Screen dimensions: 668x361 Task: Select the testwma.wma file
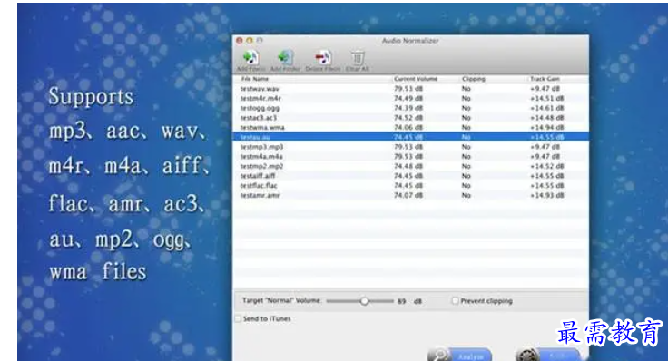pos(262,127)
